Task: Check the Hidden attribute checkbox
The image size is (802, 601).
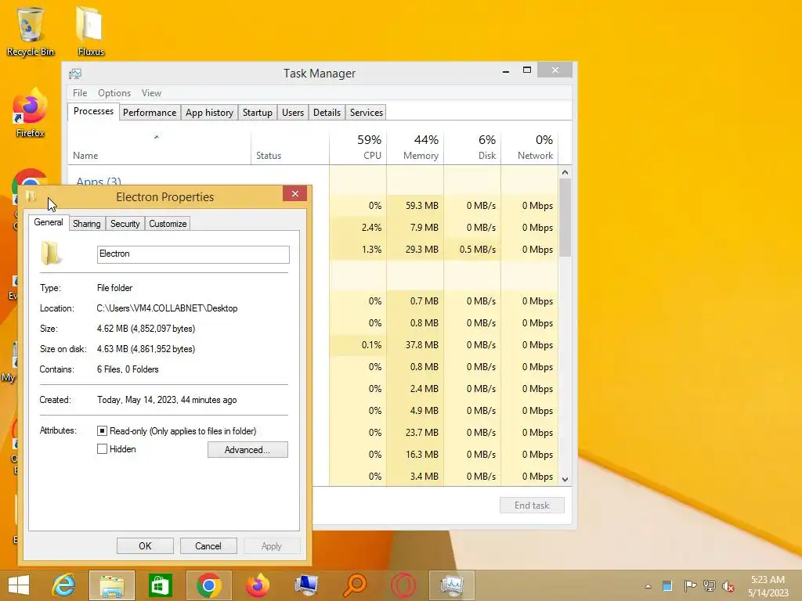Action: pos(102,449)
